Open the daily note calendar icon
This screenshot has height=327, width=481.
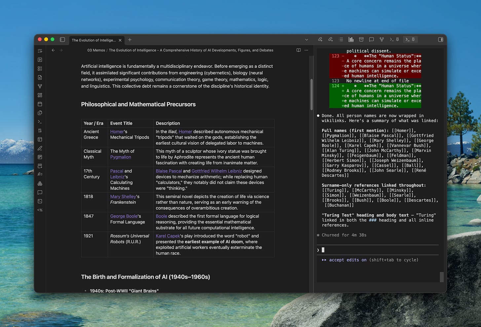click(40, 104)
